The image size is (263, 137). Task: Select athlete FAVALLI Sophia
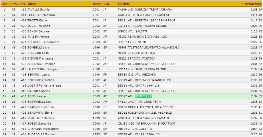[x=38, y=9]
